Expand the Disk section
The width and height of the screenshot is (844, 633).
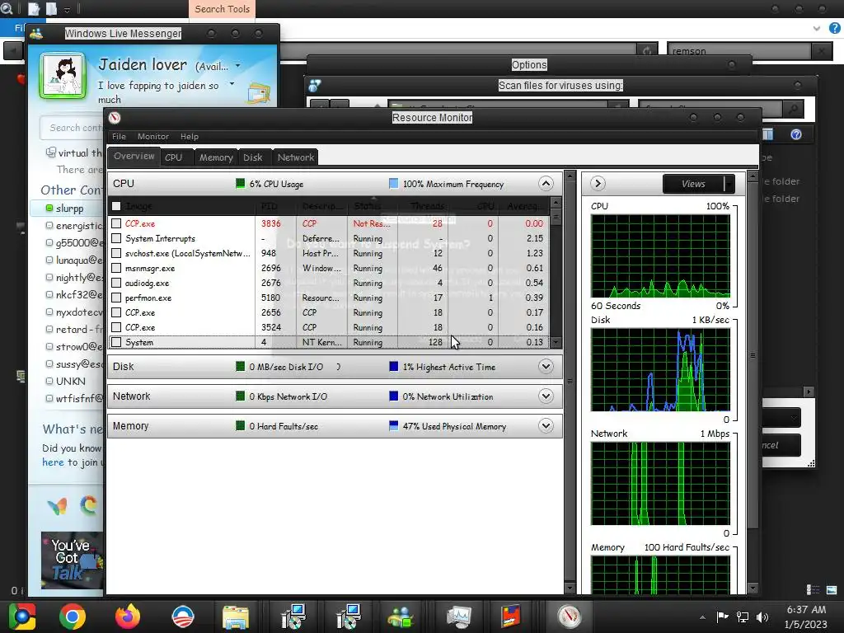pyautogui.click(x=546, y=367)
